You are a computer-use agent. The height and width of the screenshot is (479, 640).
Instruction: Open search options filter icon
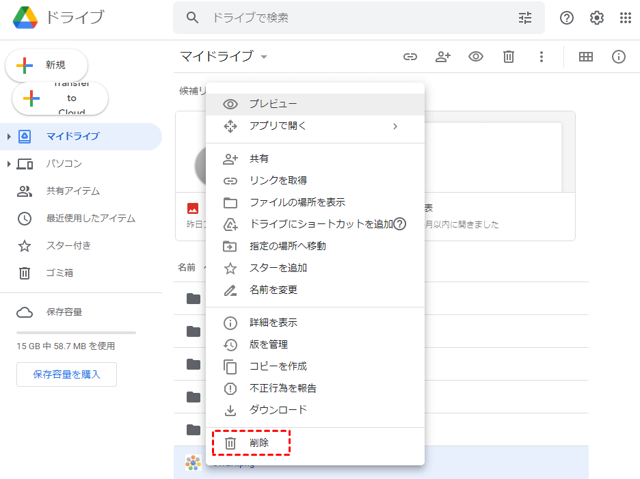pos(525,18)
